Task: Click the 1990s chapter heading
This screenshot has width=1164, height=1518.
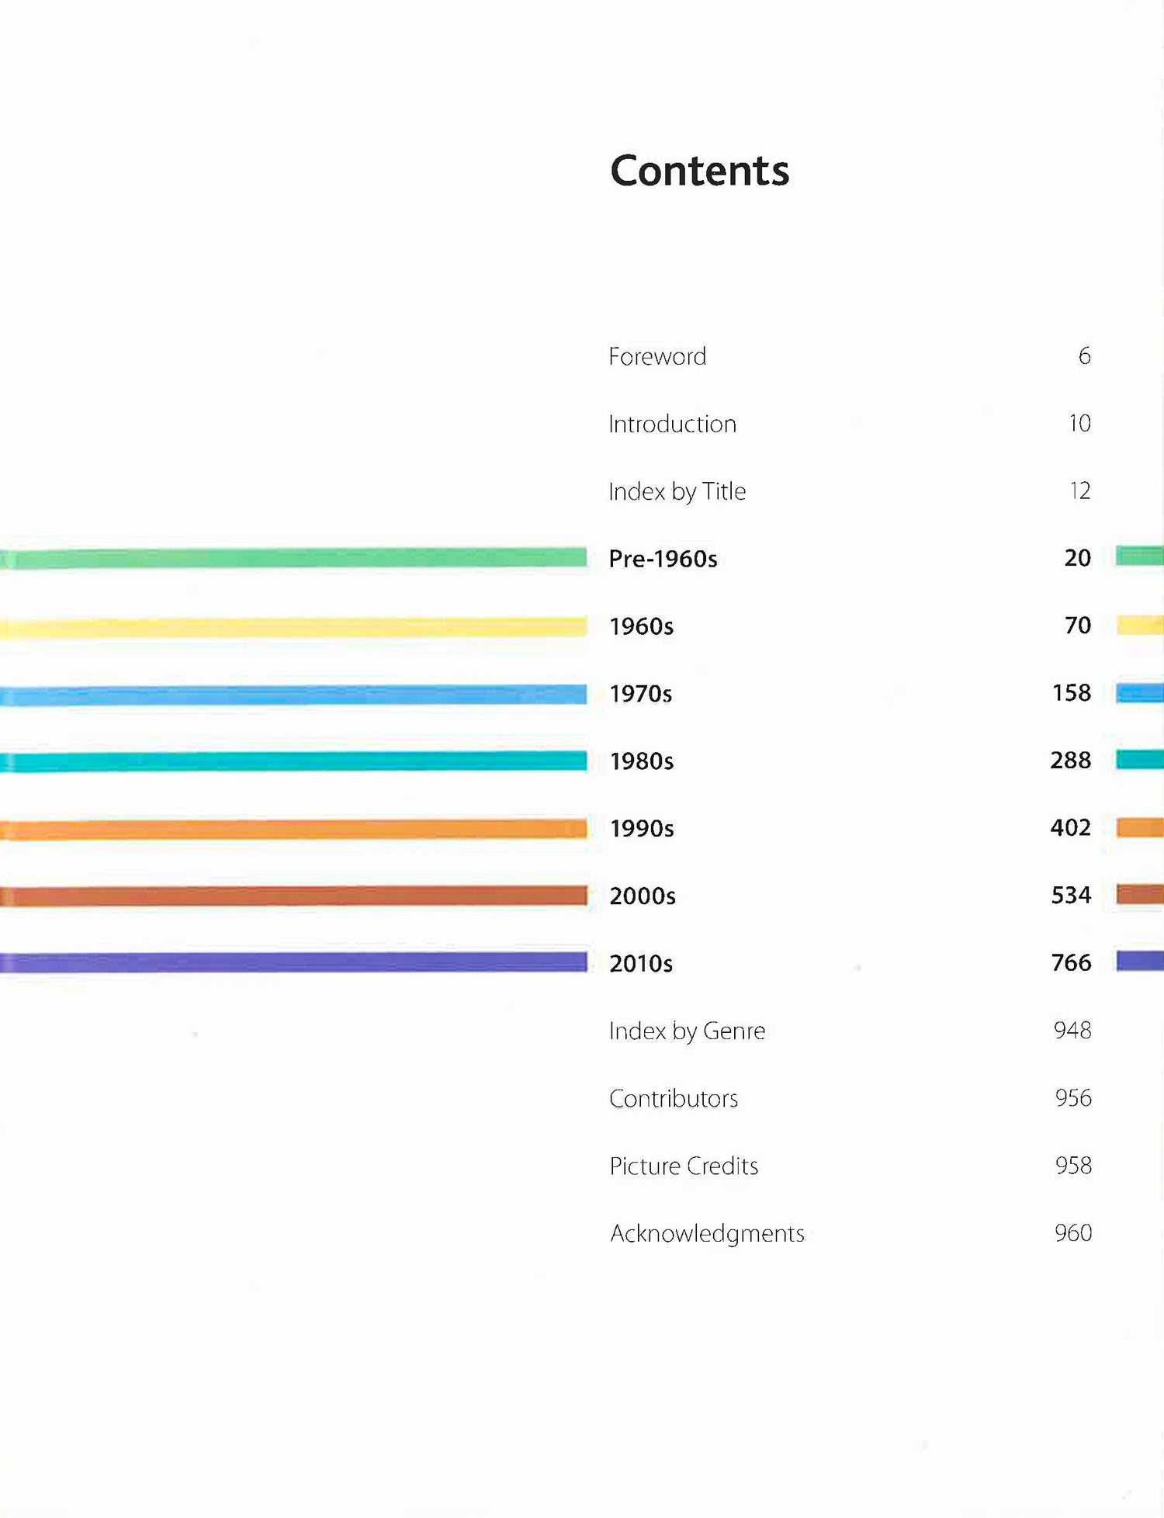Action: point(641,829)
